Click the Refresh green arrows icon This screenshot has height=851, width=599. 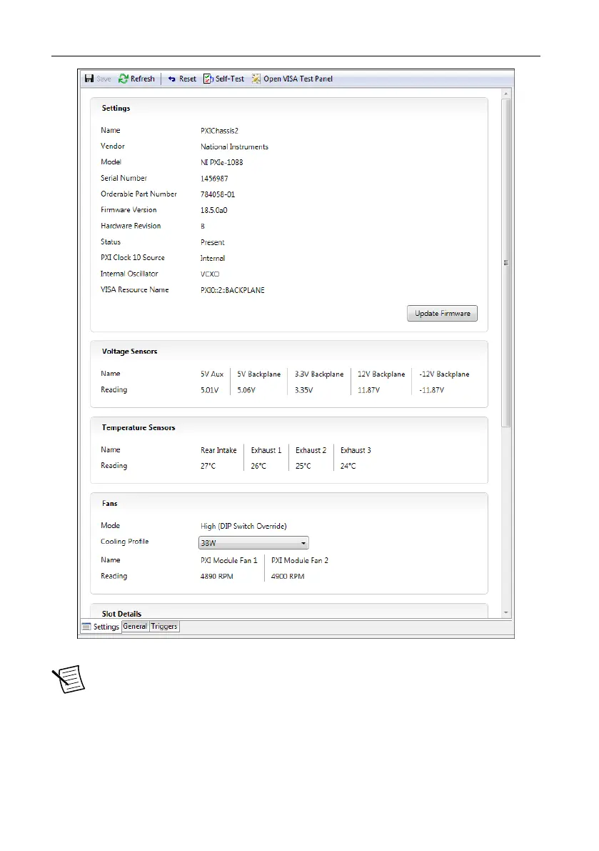(x=124, y=79)
